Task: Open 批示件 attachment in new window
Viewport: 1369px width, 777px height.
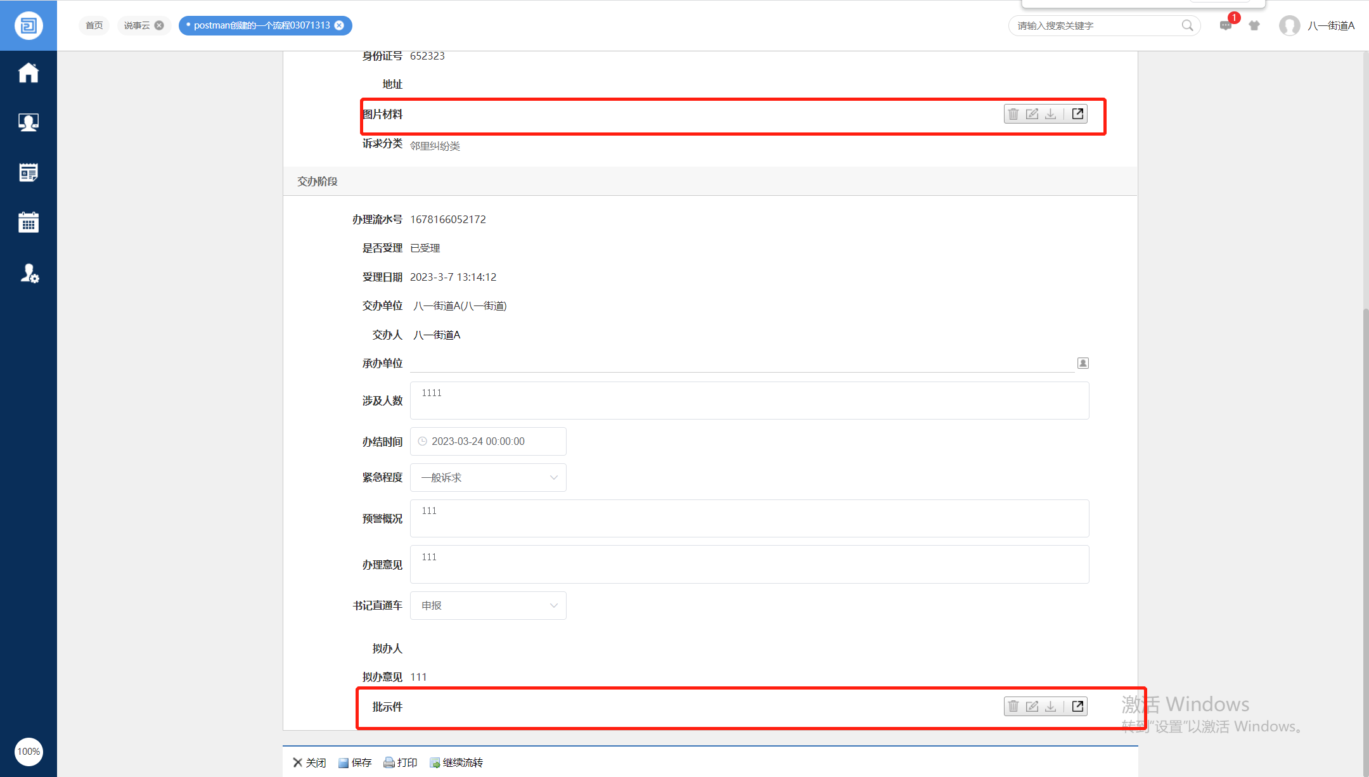Action: click(1077, 706)
